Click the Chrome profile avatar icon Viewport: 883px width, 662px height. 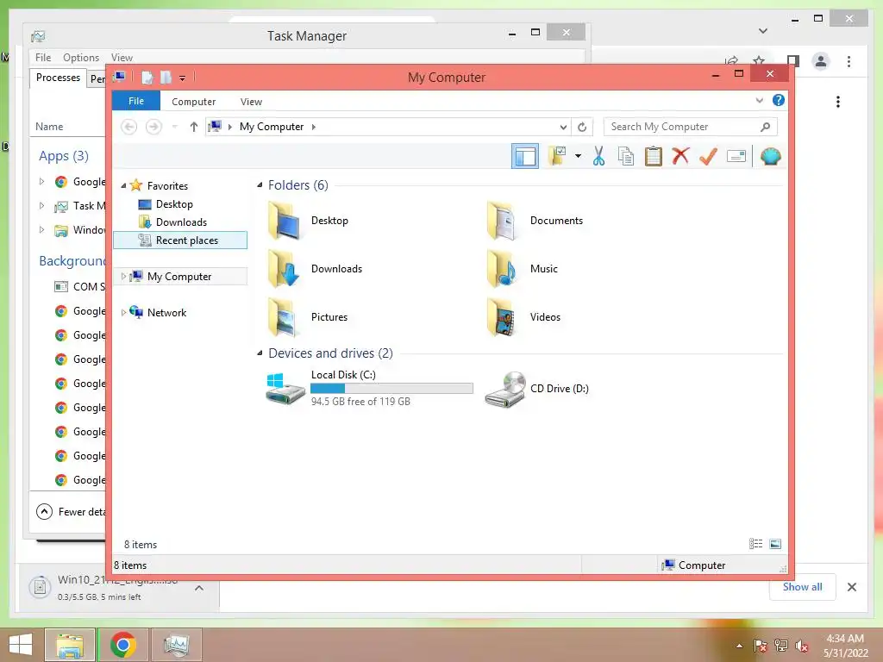821,61
